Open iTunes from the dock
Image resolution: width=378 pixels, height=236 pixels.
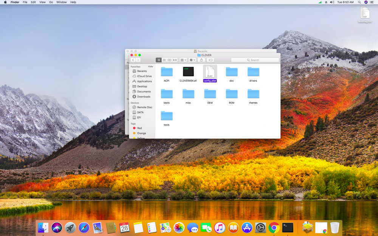pyautogui.click(x=220, y=228)
